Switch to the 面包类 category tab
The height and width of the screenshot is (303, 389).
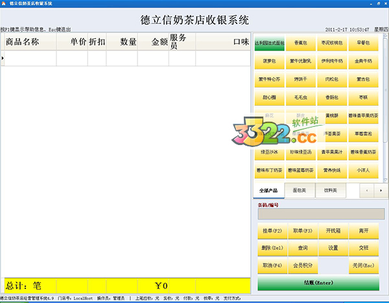click(x=299, y=190)
